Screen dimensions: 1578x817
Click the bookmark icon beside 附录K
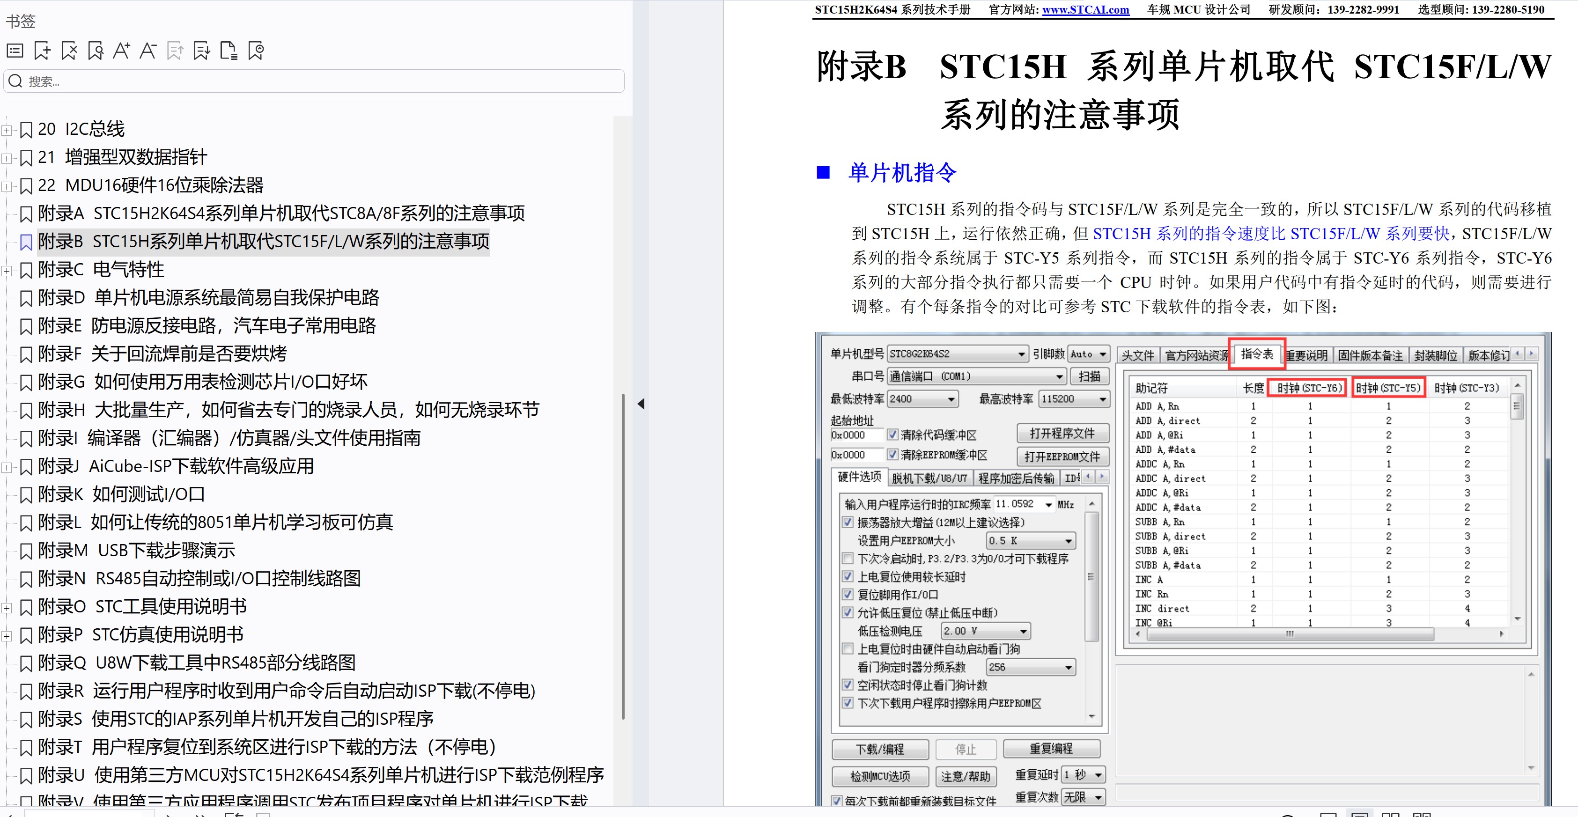tap(26, 495)
